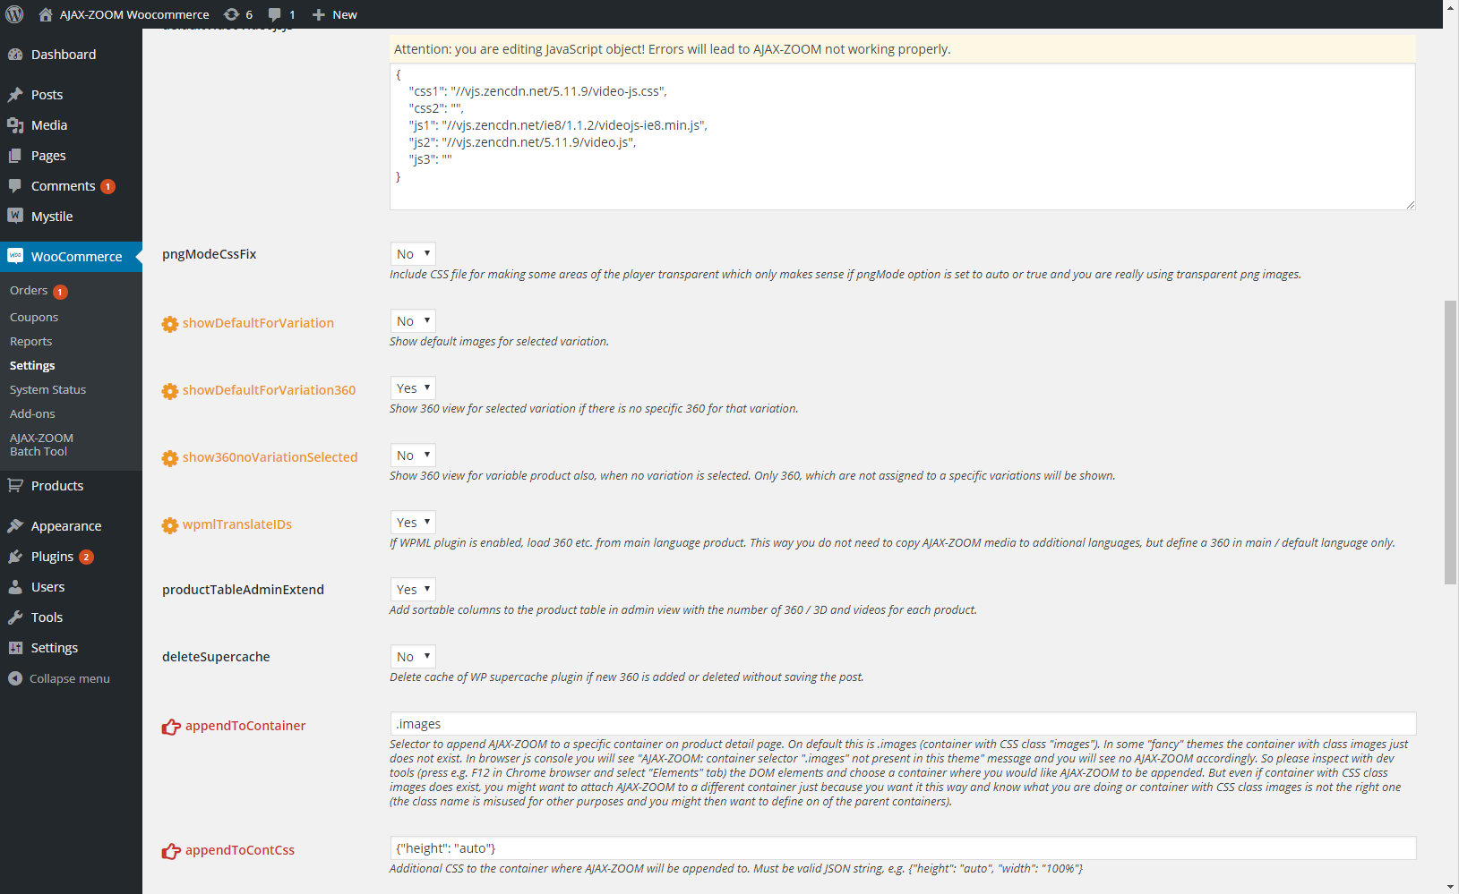
Task: Click pointing hand icon beside appendToContainer
Action: tap(171, 727)
